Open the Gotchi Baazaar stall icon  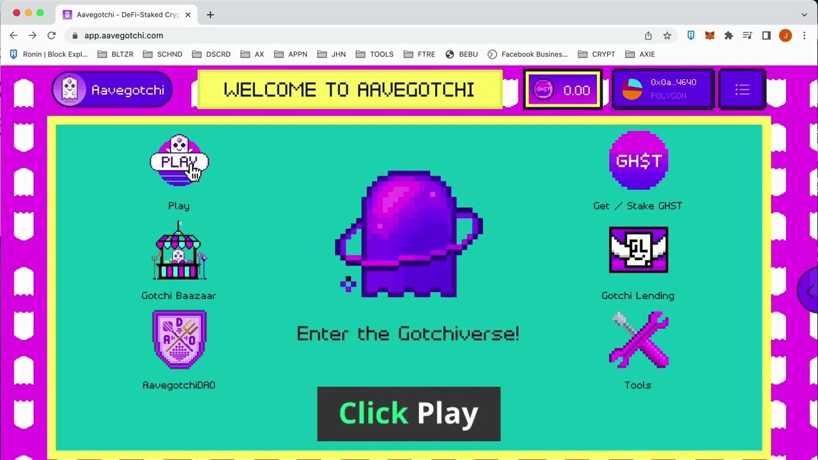pos(179,250)
